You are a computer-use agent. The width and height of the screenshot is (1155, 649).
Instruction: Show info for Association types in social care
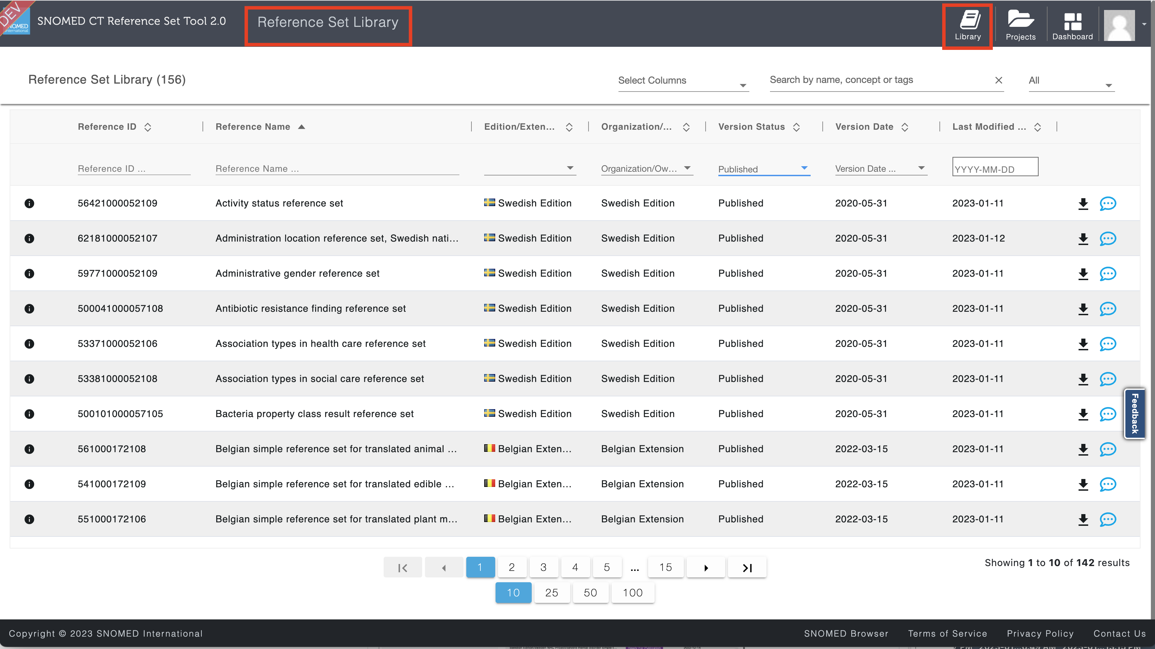[x=29, y=379]
